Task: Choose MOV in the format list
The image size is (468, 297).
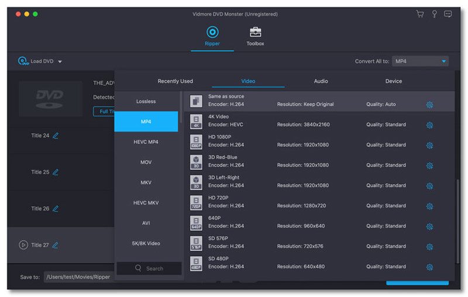Action: (x=146, y=162)
